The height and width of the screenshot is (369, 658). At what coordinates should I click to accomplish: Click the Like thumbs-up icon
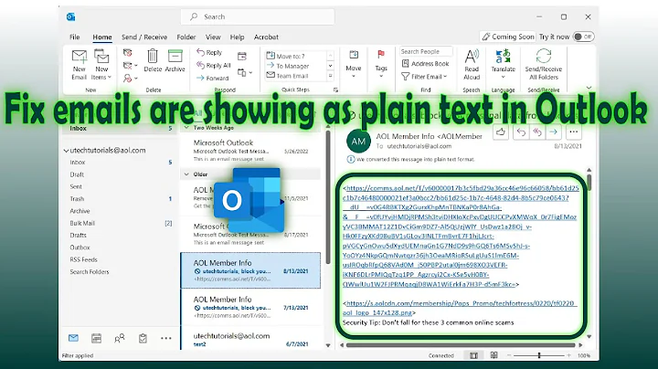pyautogui.click(x=501, y=132)
